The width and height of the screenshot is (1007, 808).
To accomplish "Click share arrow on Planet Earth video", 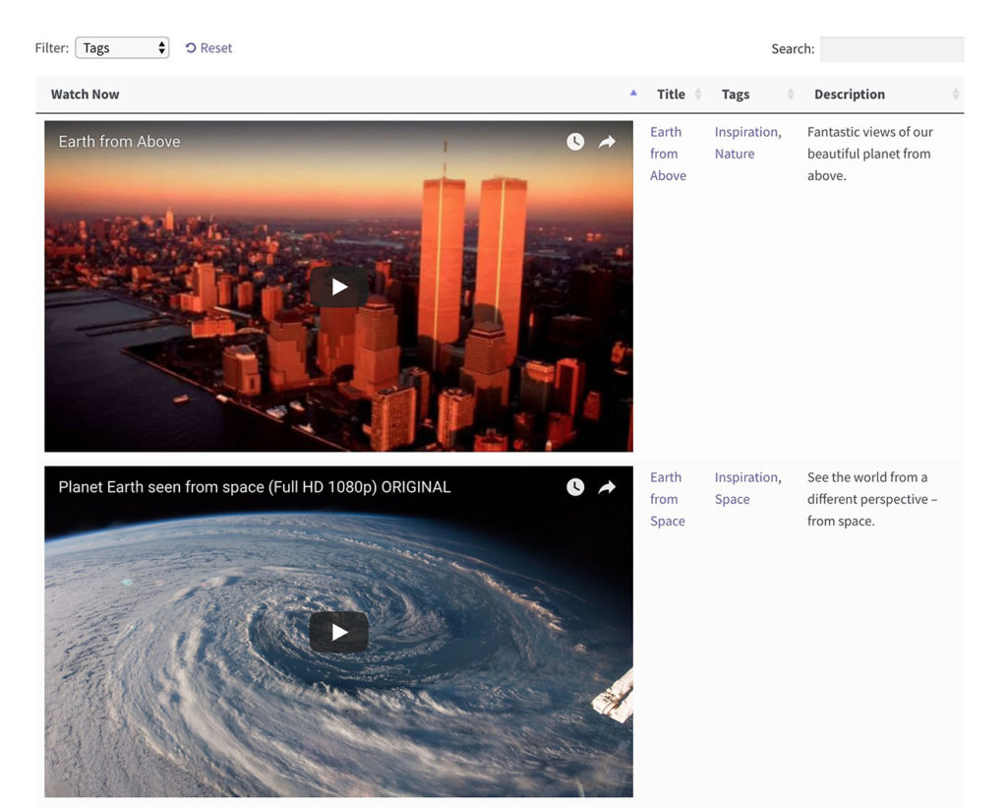I will click(607, 487).
